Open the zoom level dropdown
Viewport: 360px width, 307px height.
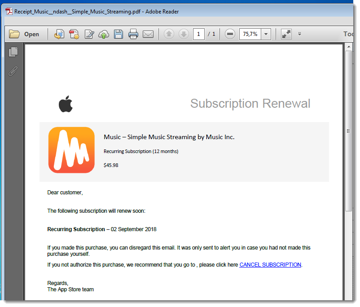tap(266, 34)
